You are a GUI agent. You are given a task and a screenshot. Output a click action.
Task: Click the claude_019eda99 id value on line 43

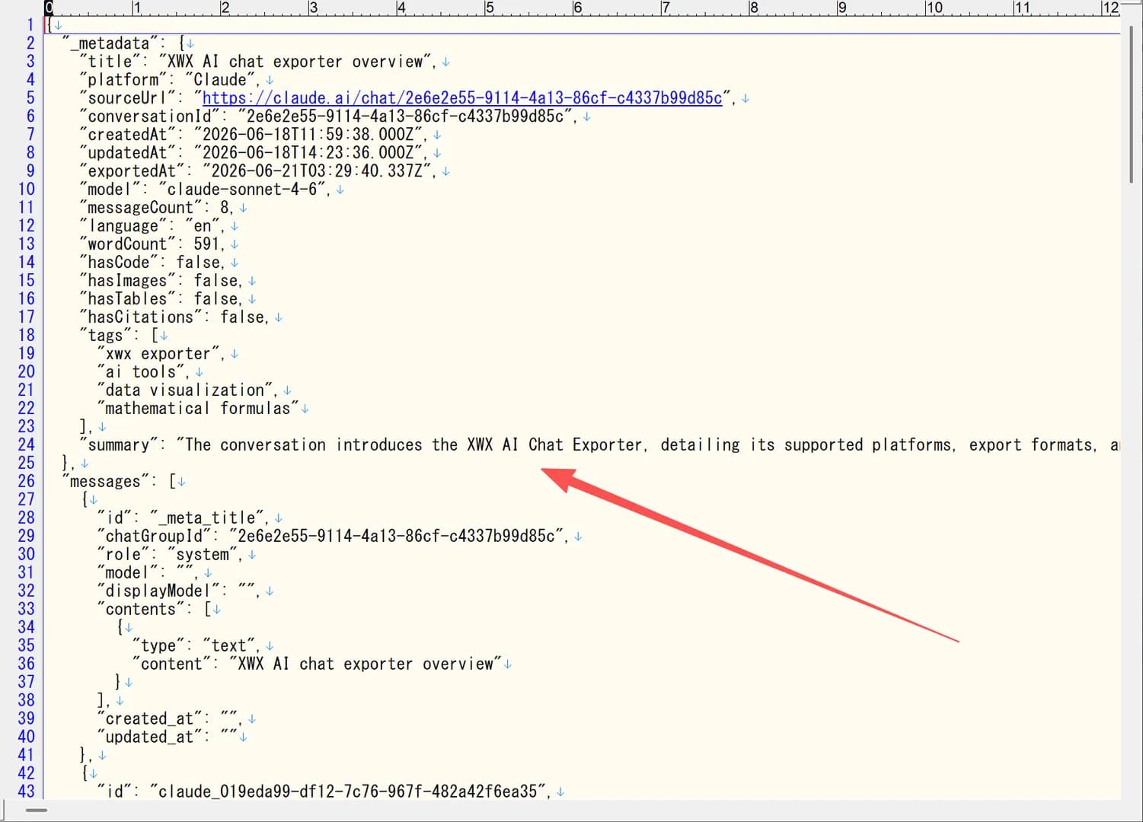tap(348, 792)
